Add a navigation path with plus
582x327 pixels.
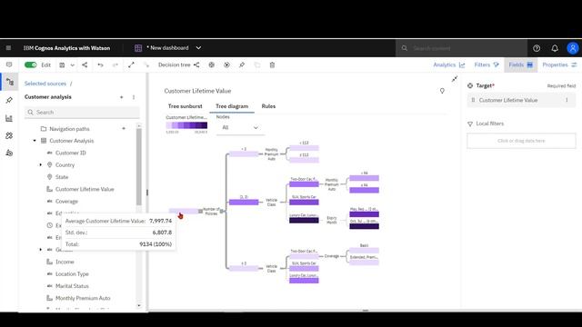point(124,129)
